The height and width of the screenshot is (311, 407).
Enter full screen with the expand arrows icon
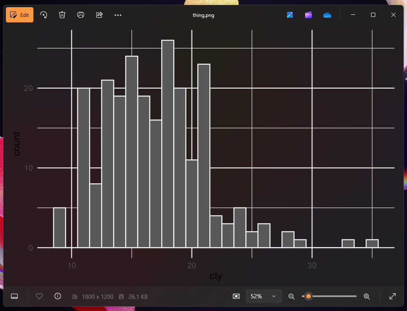pyautogui.click(x=393, y=296)
